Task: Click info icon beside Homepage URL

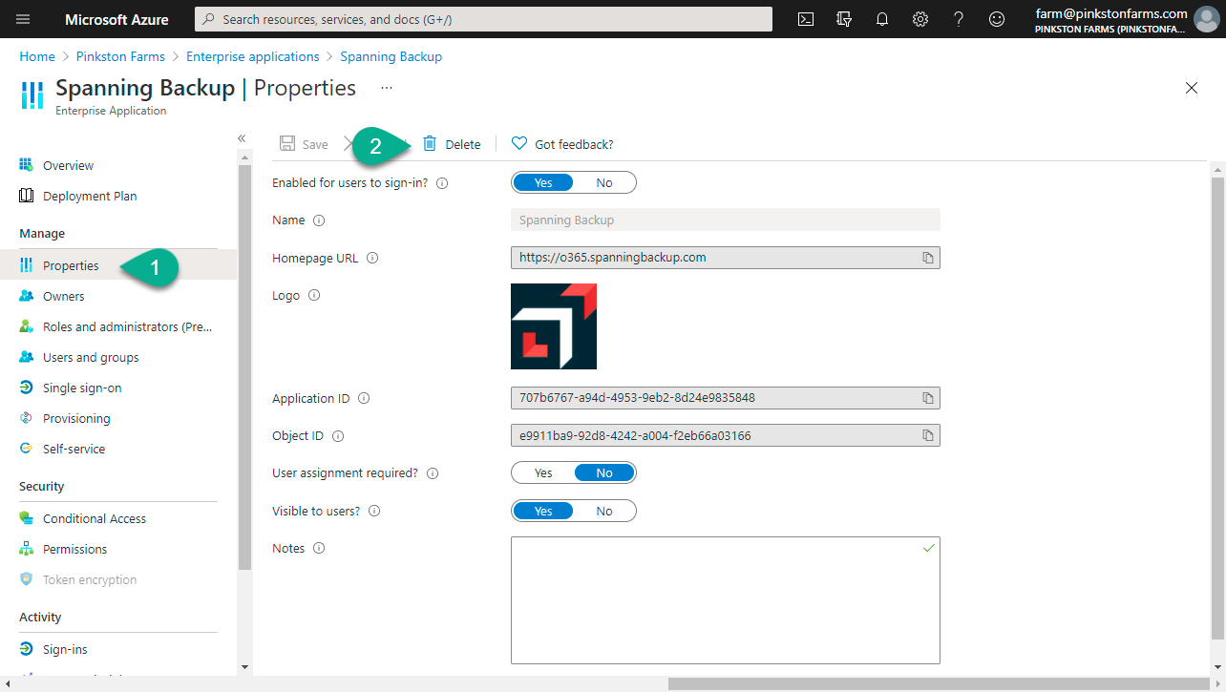Action: [x=372, y=258]
